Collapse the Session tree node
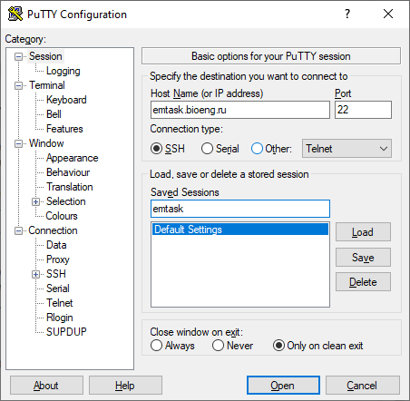Viewport: 410px width, 401px height. coord(18,56)
